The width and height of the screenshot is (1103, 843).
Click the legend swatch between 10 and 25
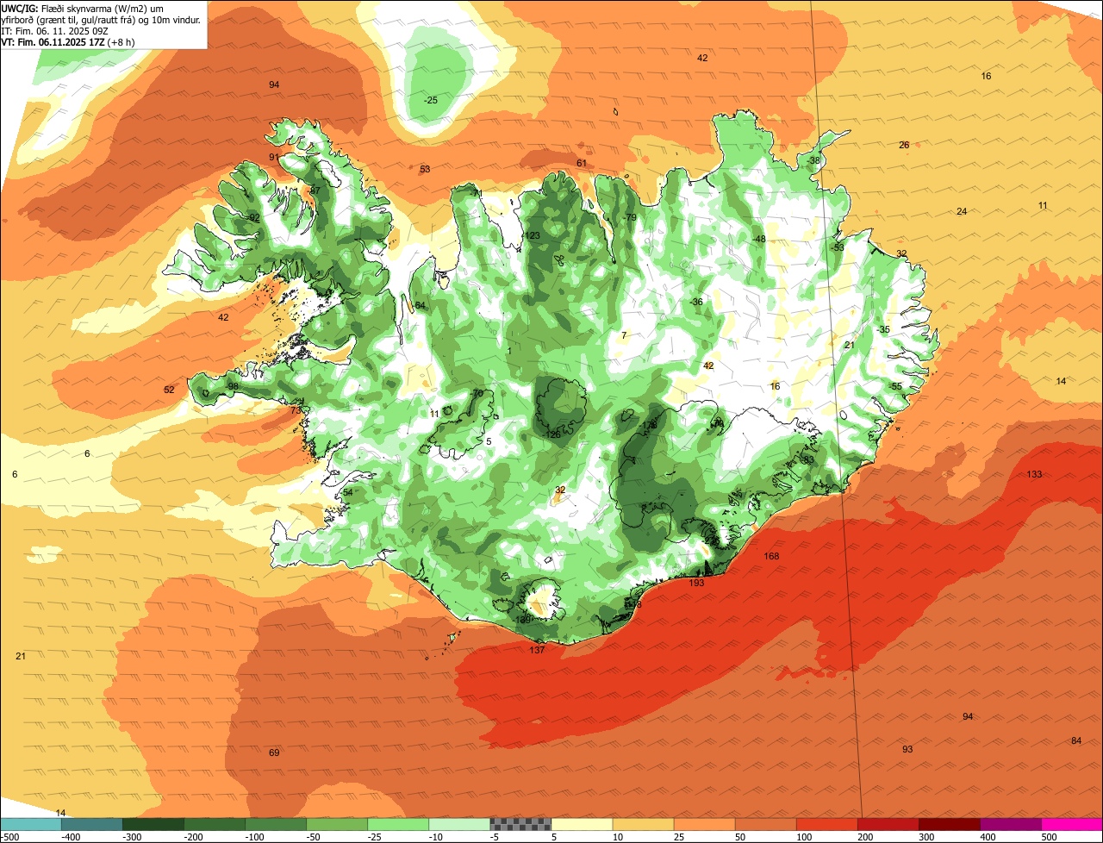[x=643, y=824]
